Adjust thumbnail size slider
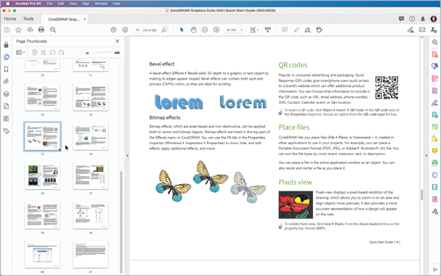This screenshot has width=441, height=276. [102, 52]
